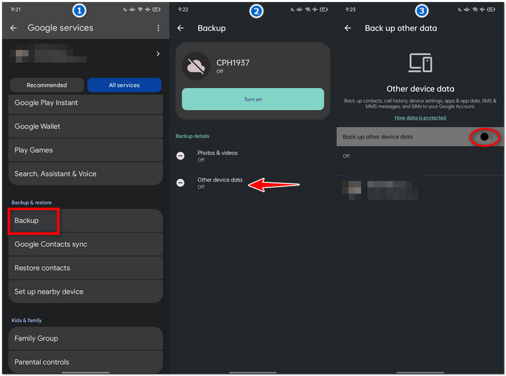Expand account details chevron
This screenshot has width=506, height=376.
point(157,54)
